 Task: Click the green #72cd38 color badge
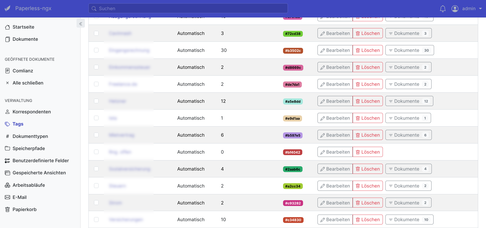[293, 34]
